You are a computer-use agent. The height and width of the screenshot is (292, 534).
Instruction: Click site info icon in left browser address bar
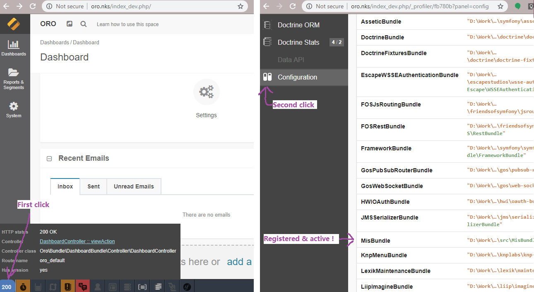(x=49, y=6)
